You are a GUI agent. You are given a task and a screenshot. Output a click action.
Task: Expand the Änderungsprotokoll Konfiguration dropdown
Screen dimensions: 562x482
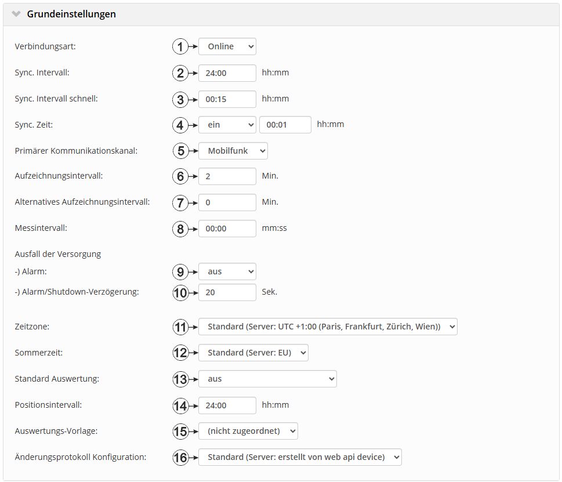(299, 457)
